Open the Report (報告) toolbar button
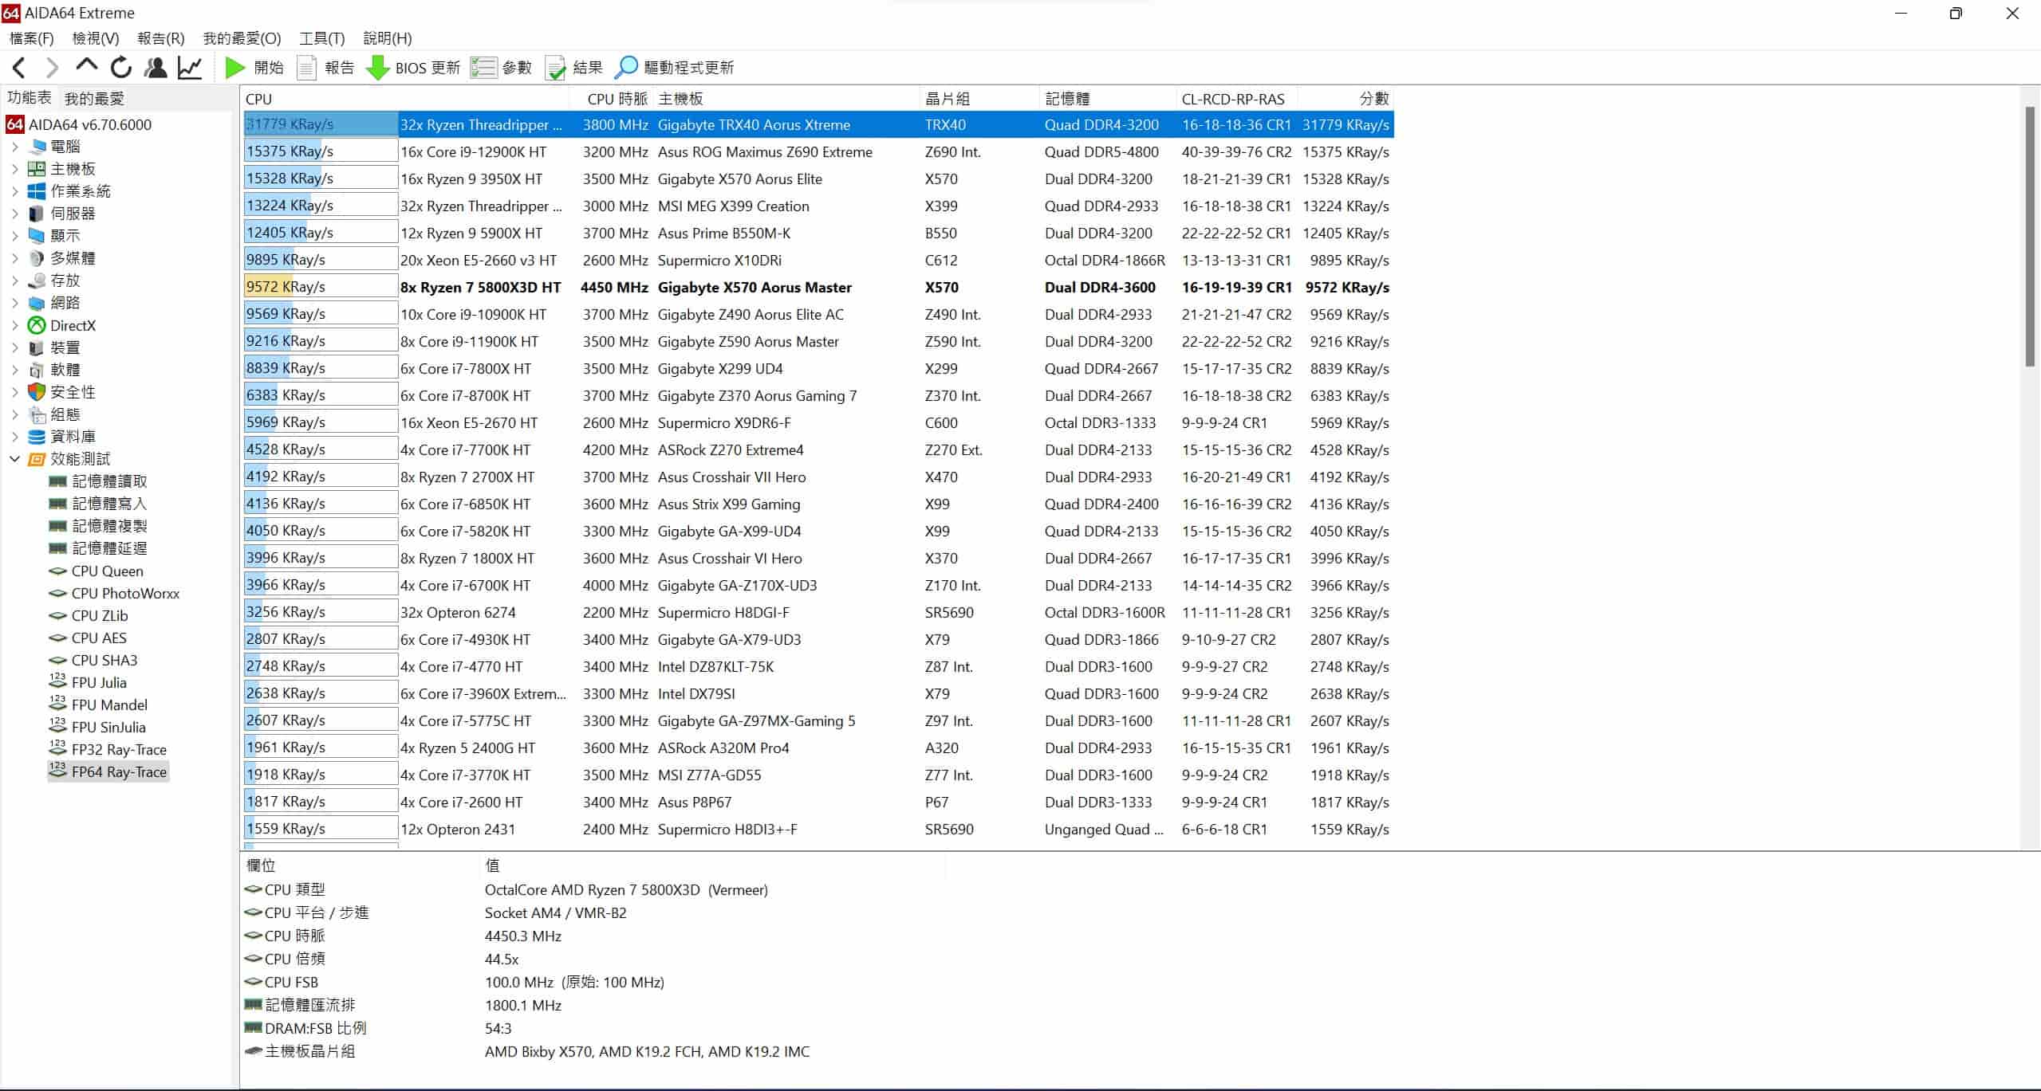Image resolution: width=2041 pixels, height=1091 pixels. [x=325, y=68]
